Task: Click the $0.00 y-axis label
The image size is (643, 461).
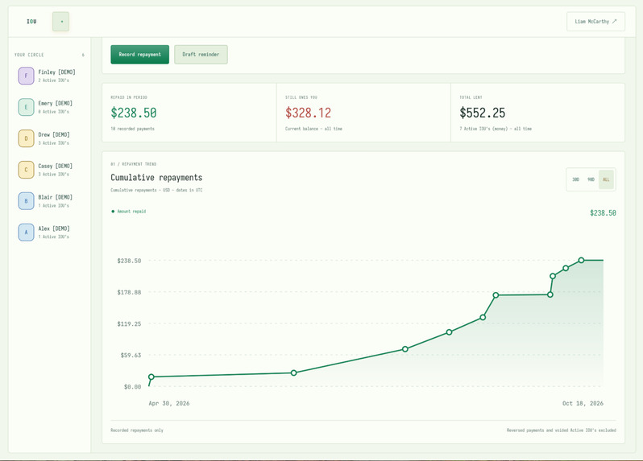Action: click(x=132, y=387)
